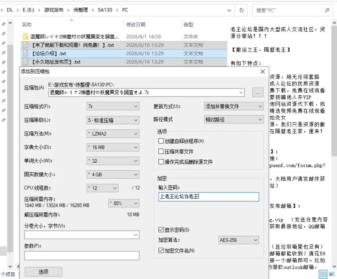
Task: Click navigation pane scroll down arrow
Action: pyautogui.click(x=10, y=266)
